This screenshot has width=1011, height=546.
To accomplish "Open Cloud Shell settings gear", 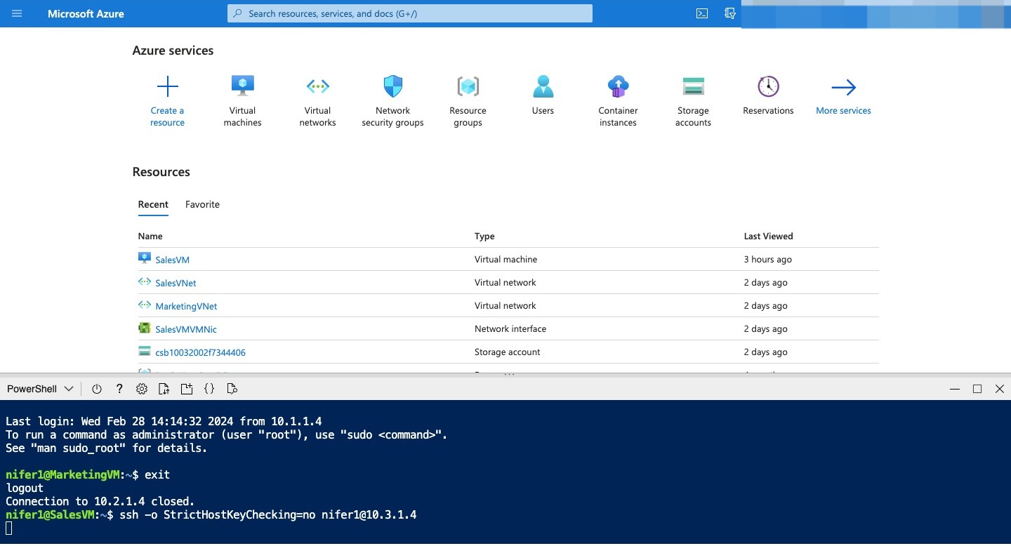I will point(142,389).
